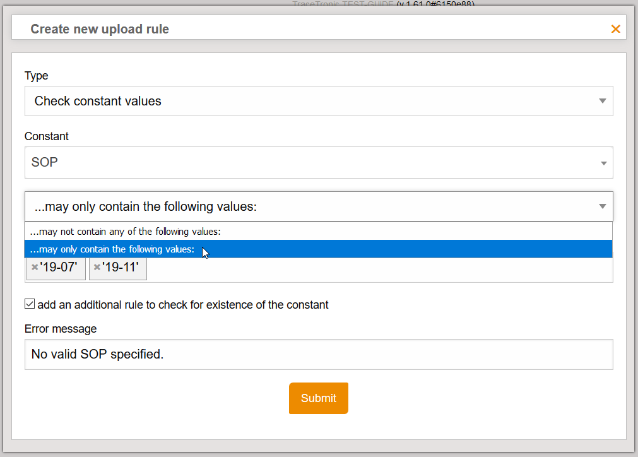Submit the new upload rule
This screenshot has width=638, height=457.
pos(318,398)
